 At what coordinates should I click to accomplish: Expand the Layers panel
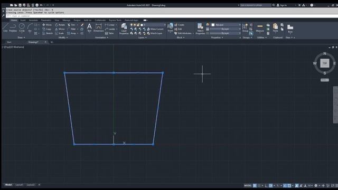tap(142, 37)
